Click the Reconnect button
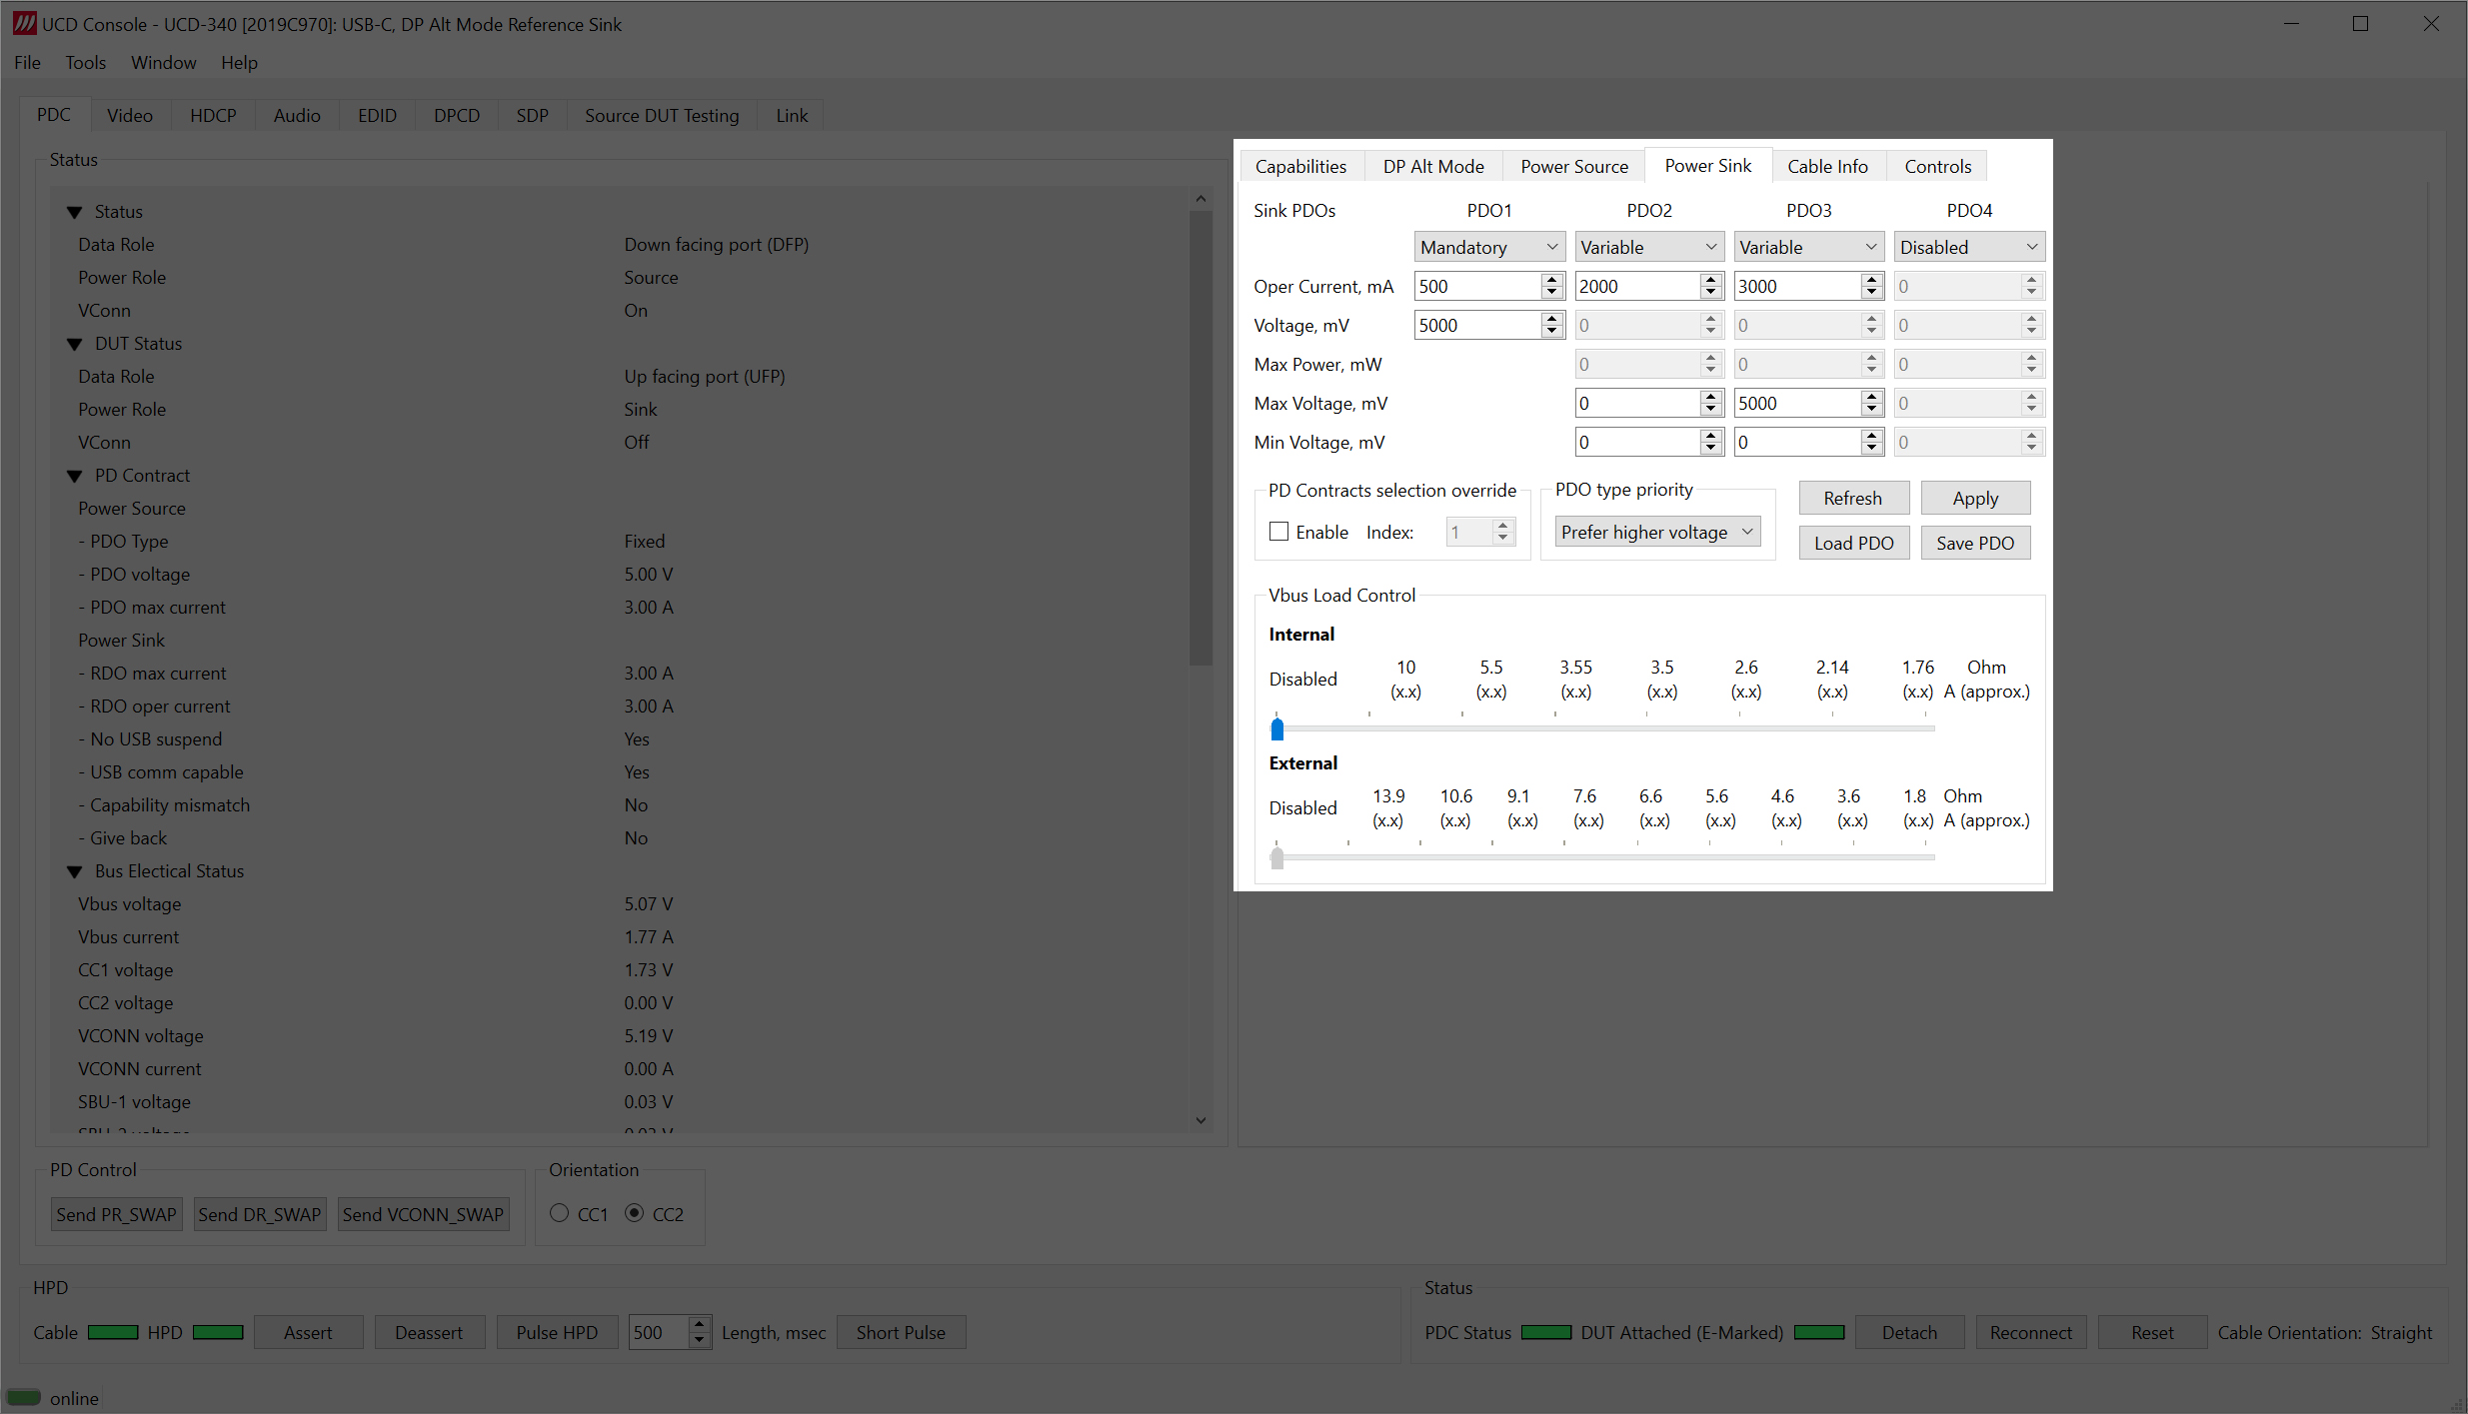The image size is (2468, 1414). click(2031, 1332)
